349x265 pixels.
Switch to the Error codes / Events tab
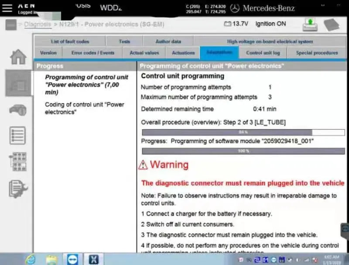[93, 53]
